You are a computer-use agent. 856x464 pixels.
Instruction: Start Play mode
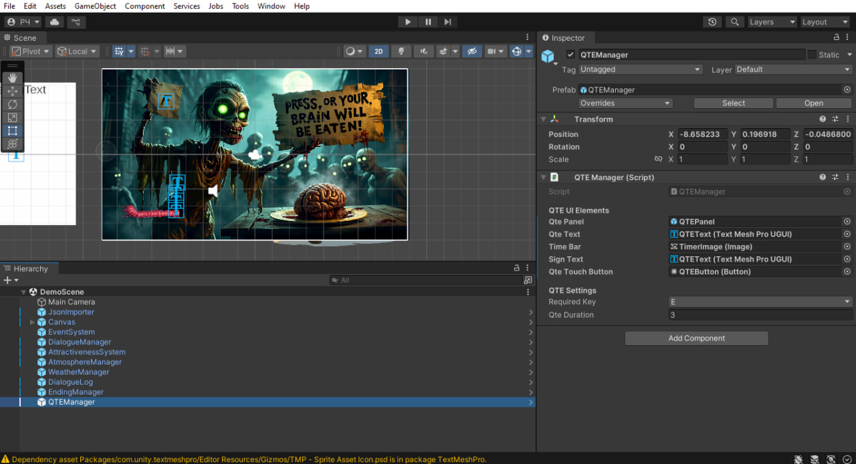click(x=408, y=22)
